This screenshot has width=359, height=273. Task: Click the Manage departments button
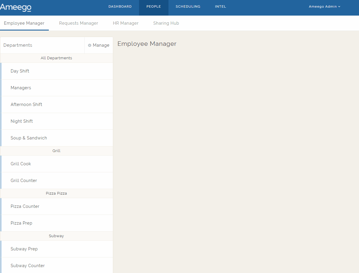(99, 45)
